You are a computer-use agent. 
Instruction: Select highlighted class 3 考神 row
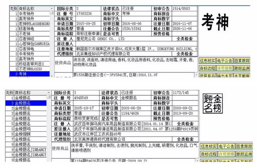[x=30, y=74]
